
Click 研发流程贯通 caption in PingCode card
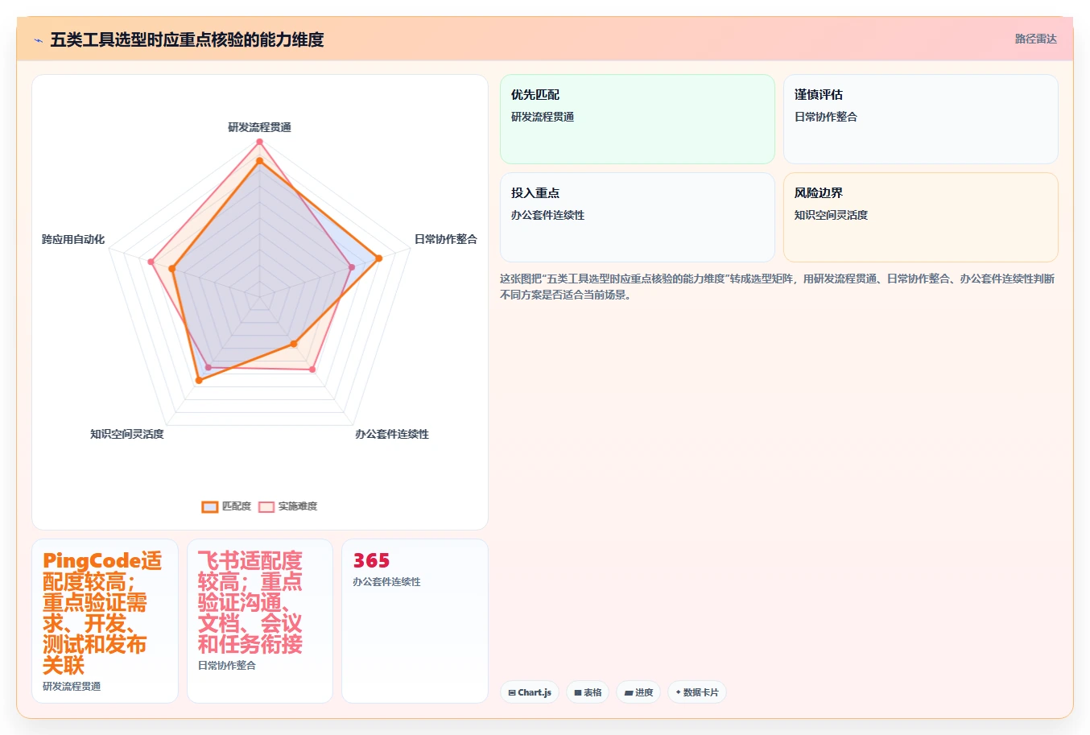[x=72, y=686]
